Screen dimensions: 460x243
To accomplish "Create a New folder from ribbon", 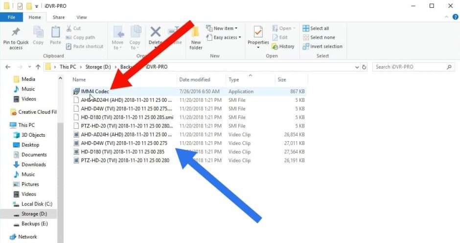I will click(x=196, y=38).
